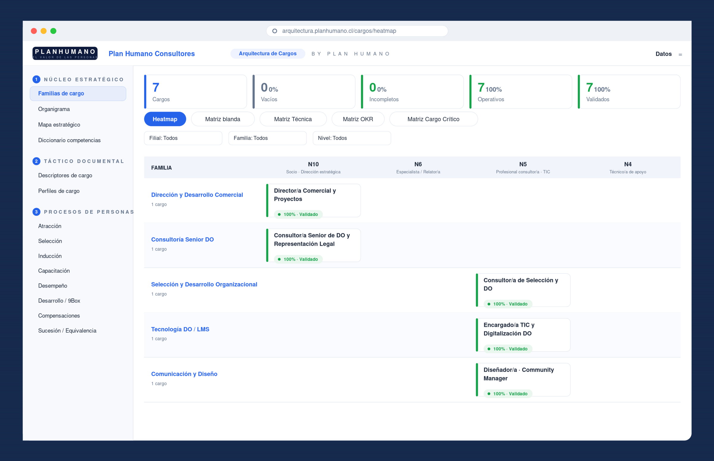The height and width of the screenshot is (461, 714).
Task: Open the Tecnología DO / LMS family link
Action: tap(180, 329)
